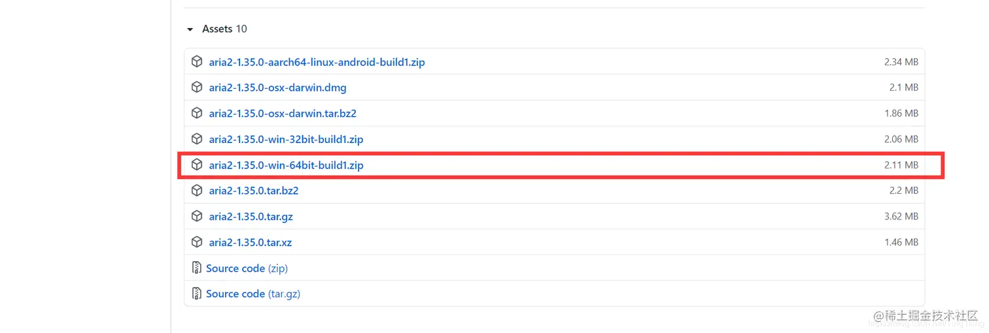The height and width of the screenshot is (333, 989).
Task: Click package icon beside osx-darwin.dmg
Action: coord(197,87)
